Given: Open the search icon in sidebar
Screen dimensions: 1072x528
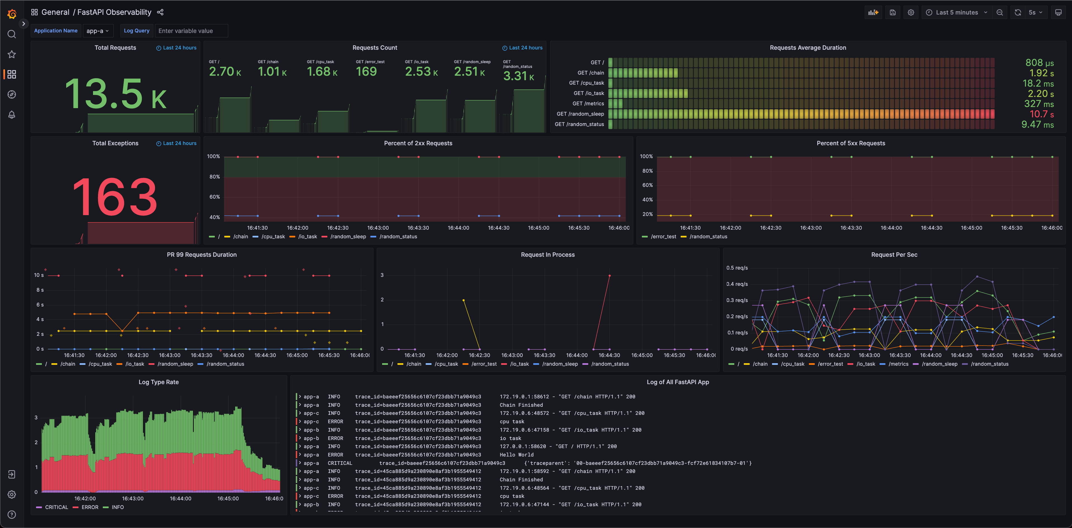Looking at the screenshot, I should [x=12, y=34].
